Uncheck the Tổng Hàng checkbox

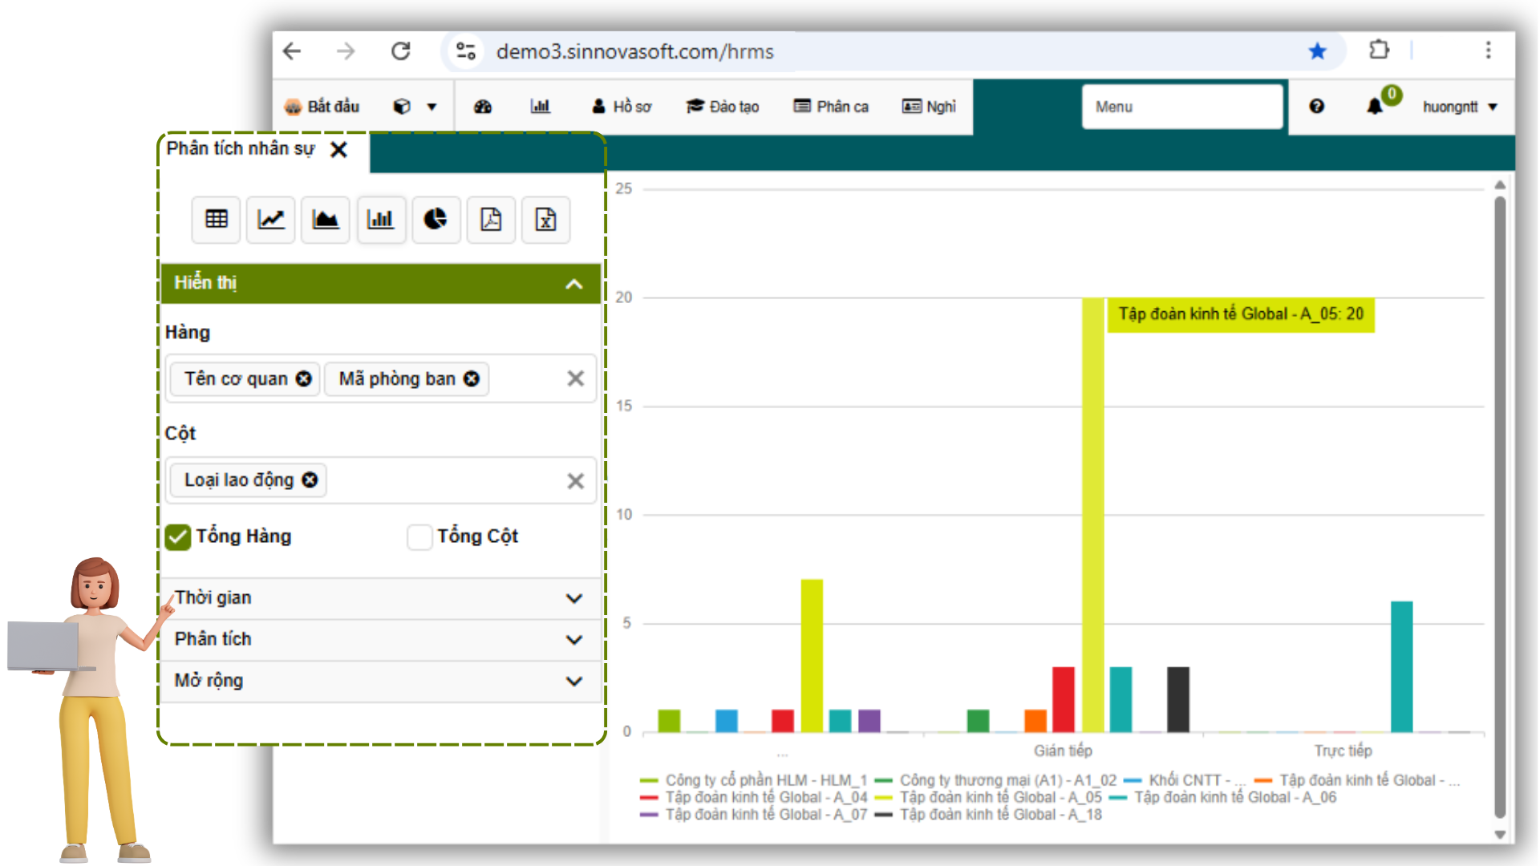coord(178,536)
